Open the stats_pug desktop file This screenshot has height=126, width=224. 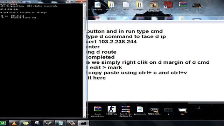point(97,6)
